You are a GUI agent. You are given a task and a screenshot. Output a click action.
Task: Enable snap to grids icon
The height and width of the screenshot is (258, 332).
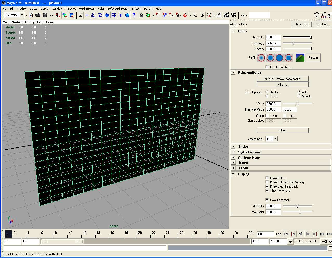(x=158, y=15)
